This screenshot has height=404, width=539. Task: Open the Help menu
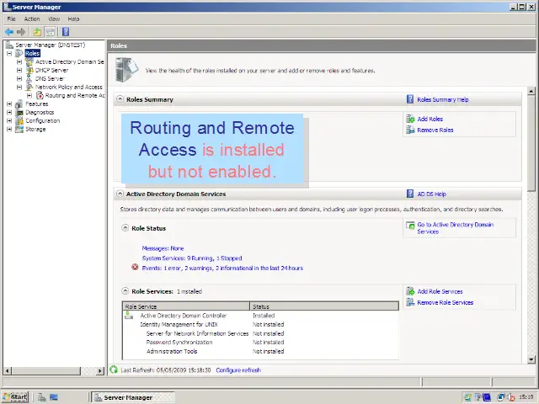(x=73, y=19)
